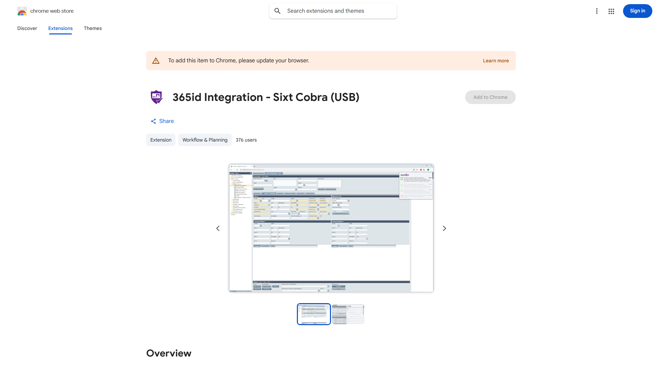Show previous screenshot with left arrow
Viewport: 662px width, 372px height.
coord(218,228)
